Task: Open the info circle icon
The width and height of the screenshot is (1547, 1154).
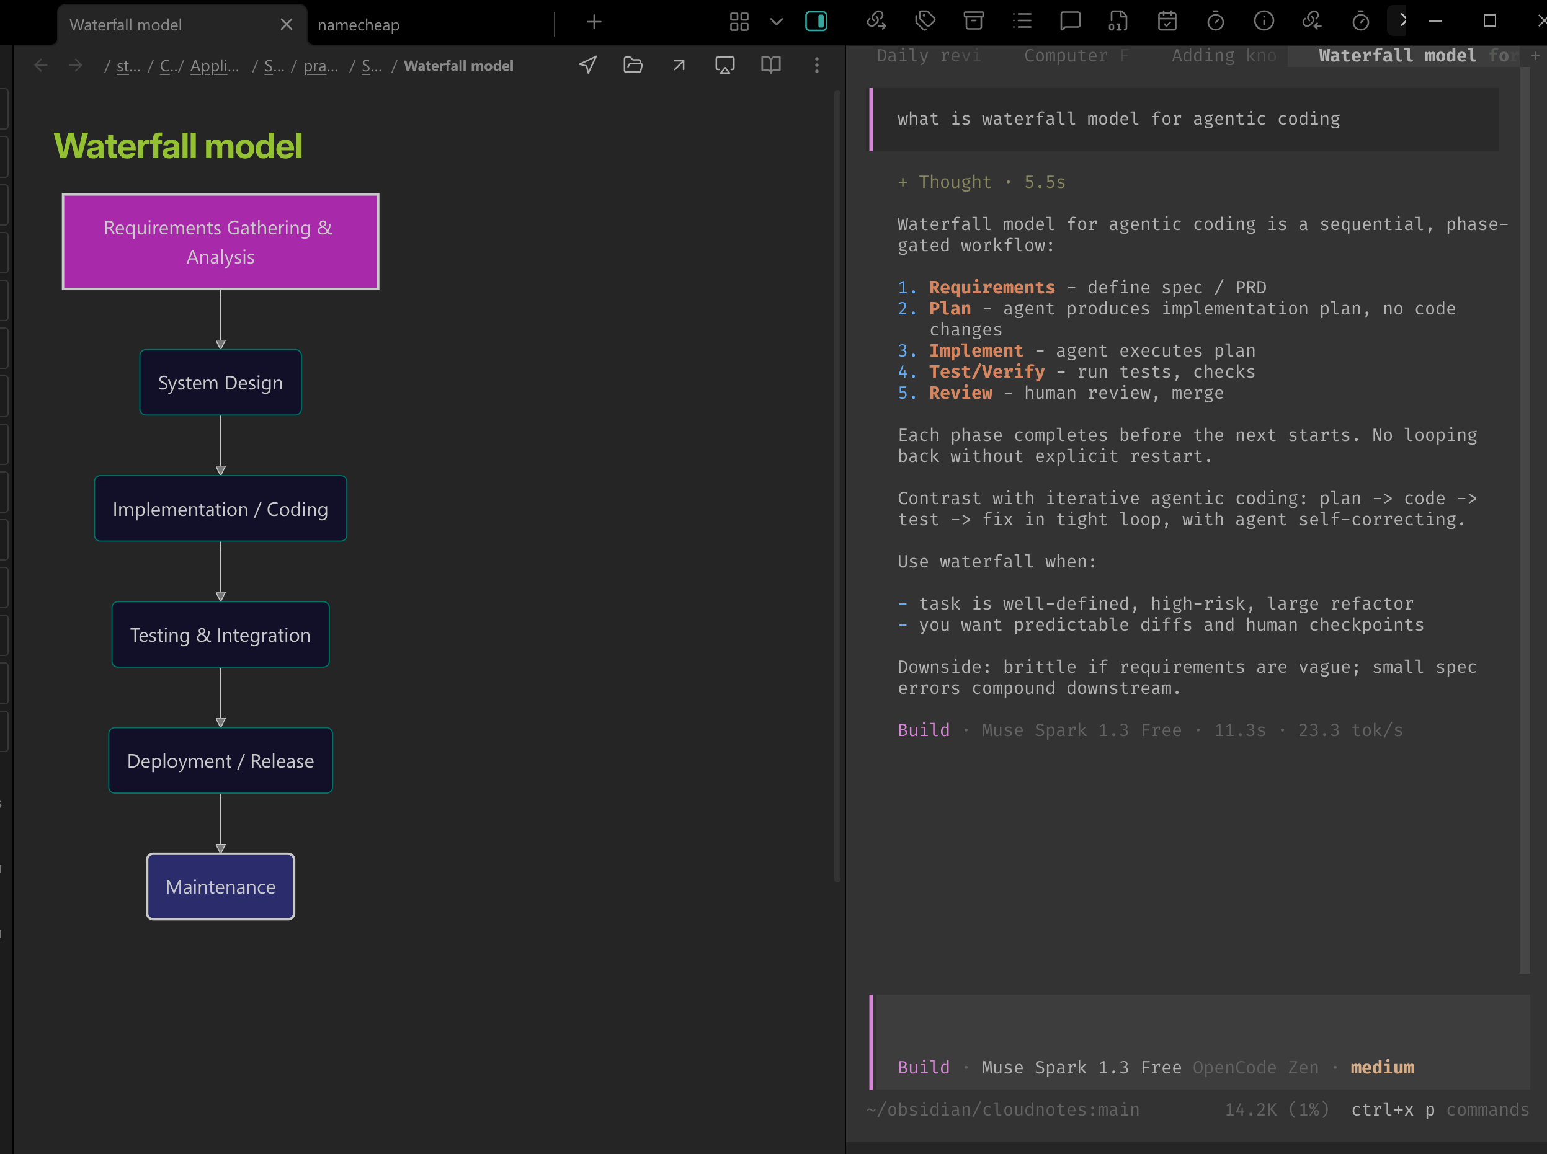Action: 1264,21
